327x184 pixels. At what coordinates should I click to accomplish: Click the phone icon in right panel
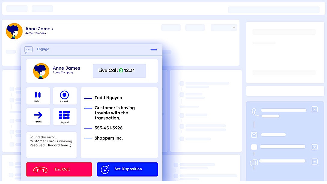point(255,113)
